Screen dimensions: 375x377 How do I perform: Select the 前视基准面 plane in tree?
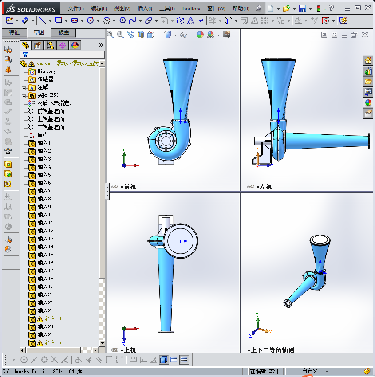(51, 111)
